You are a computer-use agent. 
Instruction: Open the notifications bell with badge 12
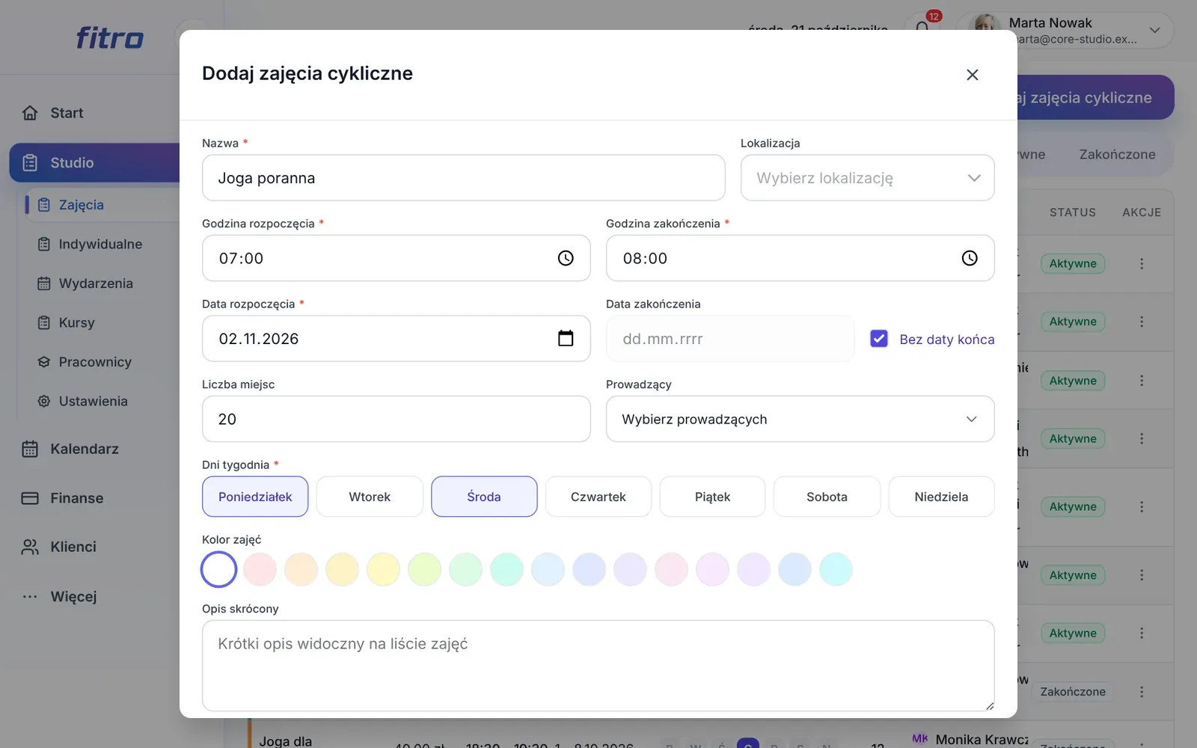pos(922,28)
